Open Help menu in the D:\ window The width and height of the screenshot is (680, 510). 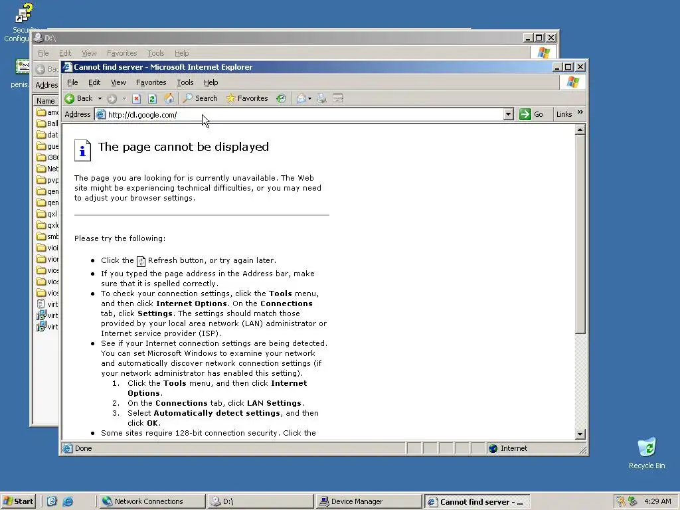coord(182,53)
